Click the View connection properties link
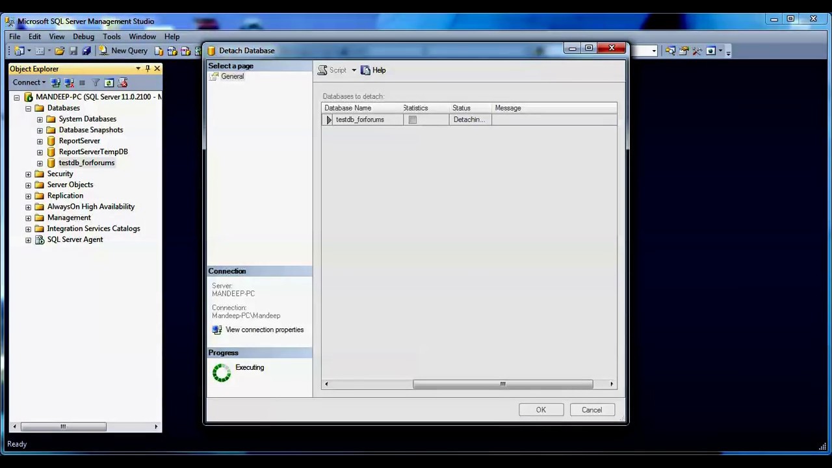Screen dimensions: 832x468 265,330
